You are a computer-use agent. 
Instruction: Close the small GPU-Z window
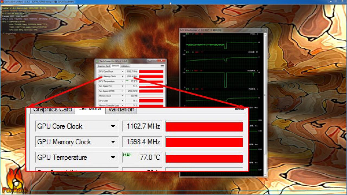click(x=162, y=61)
